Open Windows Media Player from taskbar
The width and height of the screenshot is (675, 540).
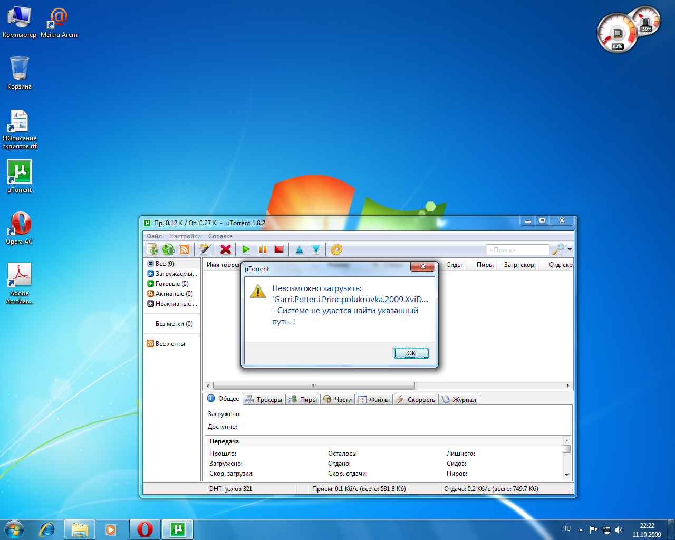tap(112, 529)
